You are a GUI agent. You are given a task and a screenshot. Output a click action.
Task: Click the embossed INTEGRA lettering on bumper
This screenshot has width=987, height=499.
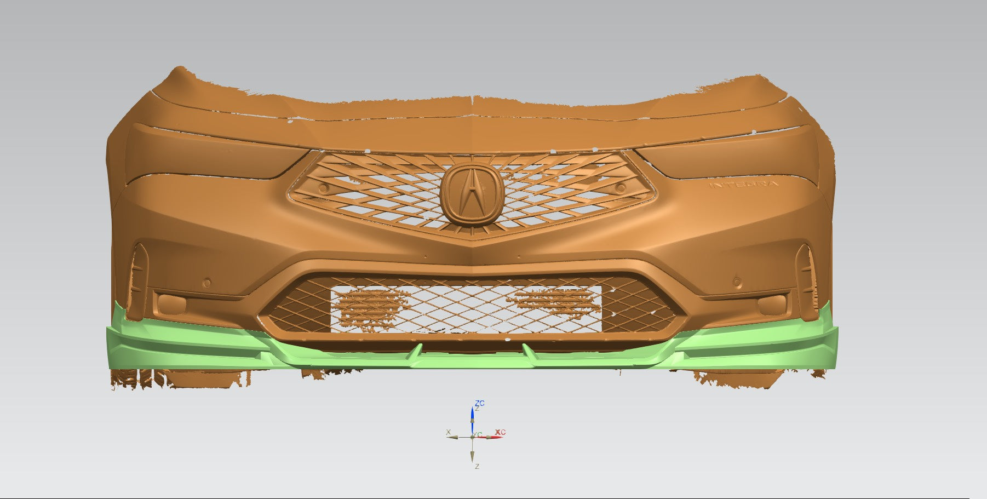click(x=743, y=185)
